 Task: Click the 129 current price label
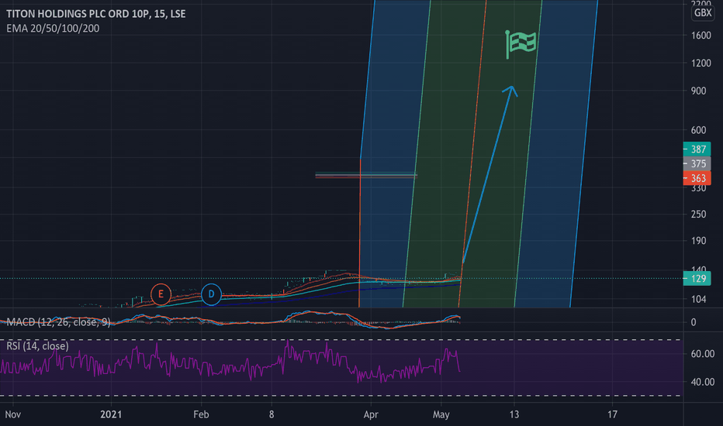697,279
